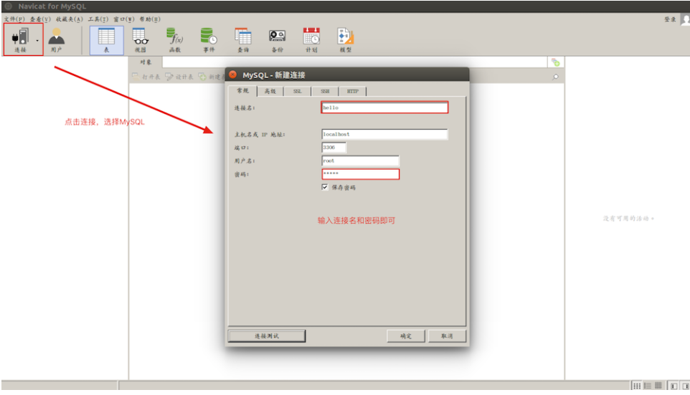Open the 函数 f(x) functions icon

pos(175,39)
